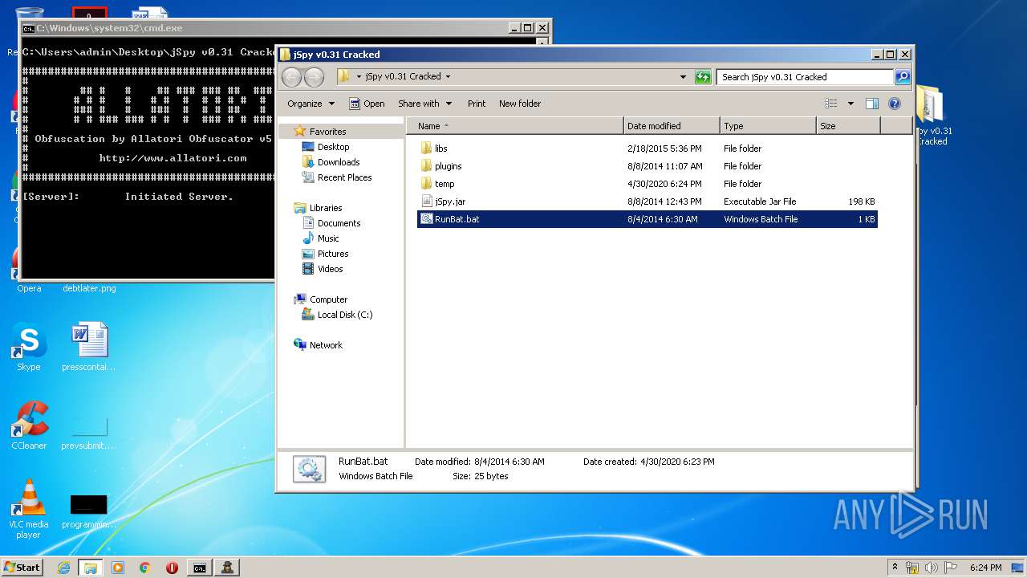Open presscontai Word document on desktop
The width and height of the screenshot is (1027, 578).
(89, 347)
